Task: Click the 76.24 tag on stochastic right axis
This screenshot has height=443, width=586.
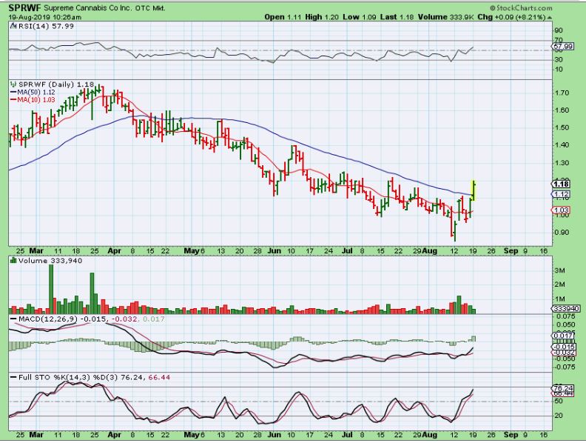Action: coord(563,389)
